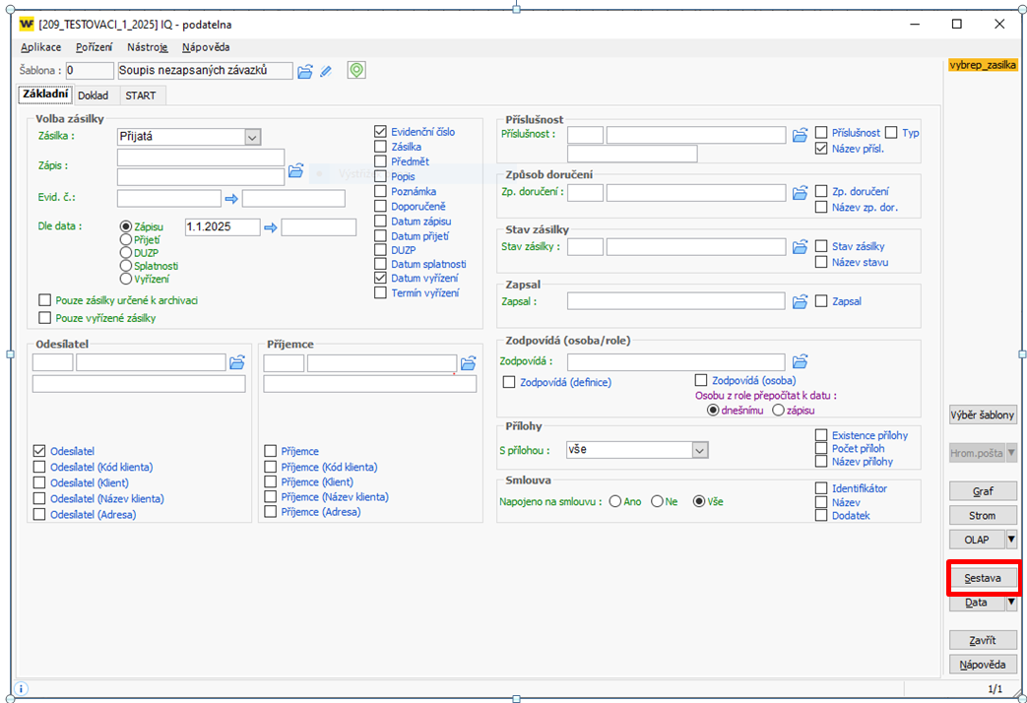The width and height of the screenshot is (1027, 703).
Task: Uncheck the Datum vyřízení checkbox
Action: [x=380, y=278]
